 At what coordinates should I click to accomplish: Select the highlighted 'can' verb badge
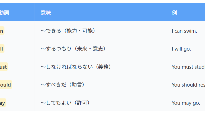2,31
